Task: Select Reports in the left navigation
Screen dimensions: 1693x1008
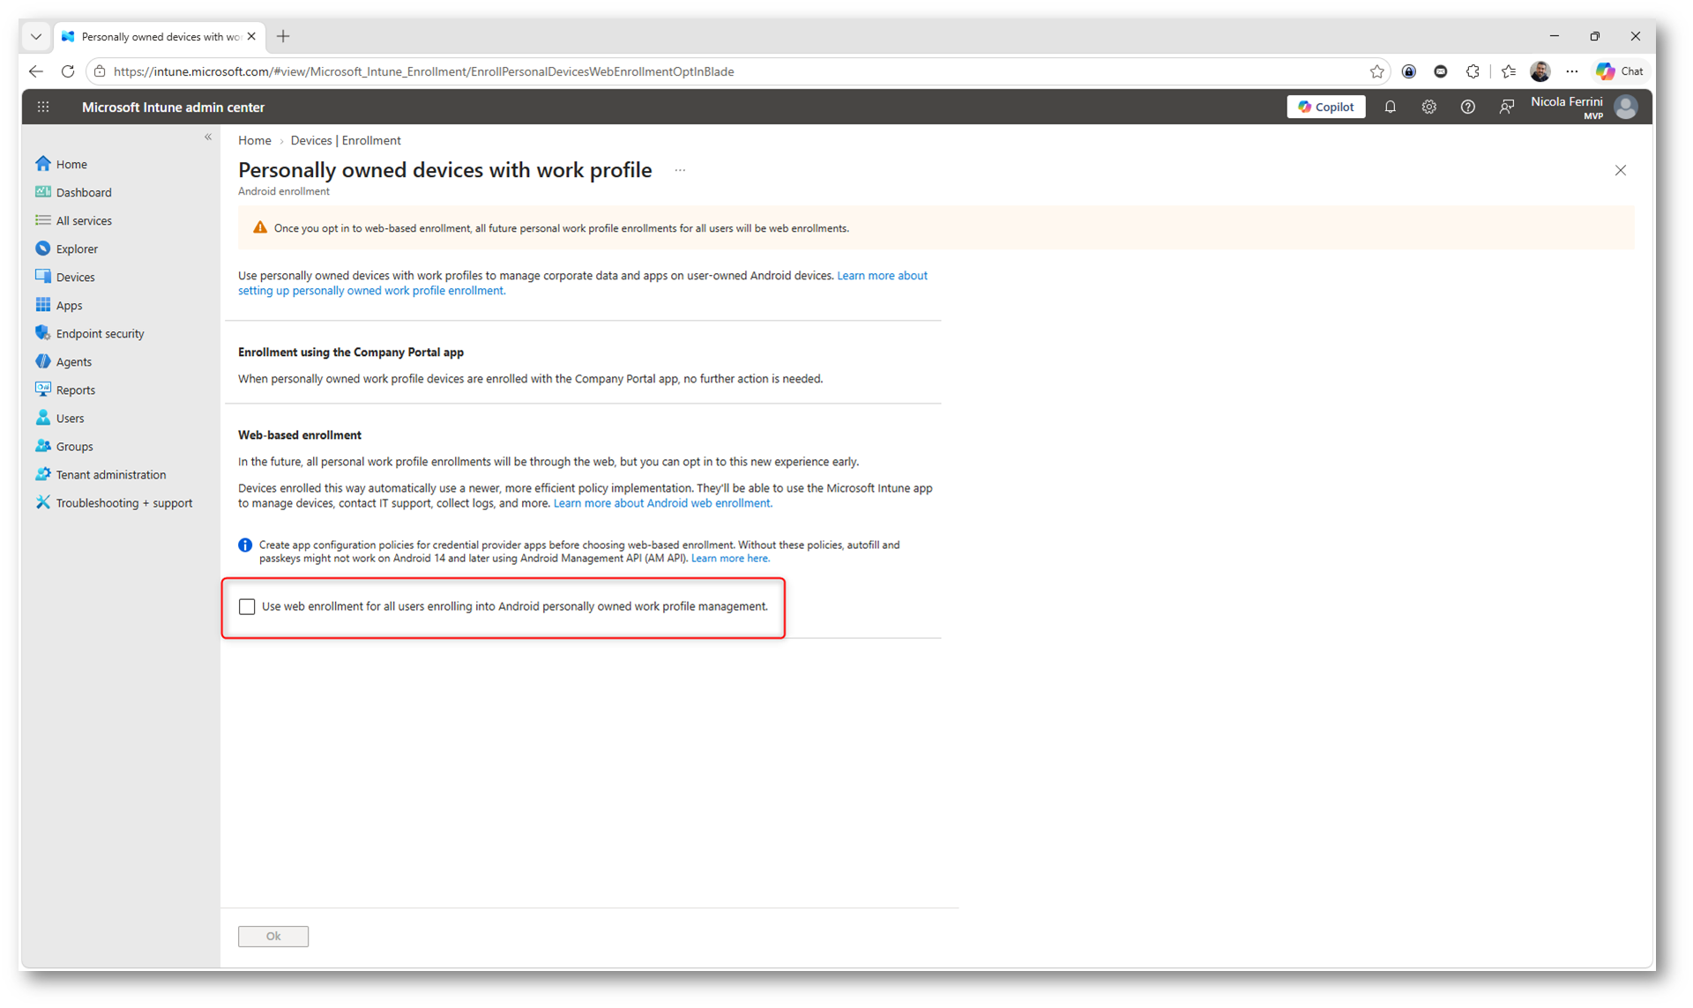Action: (x=76, y=389)
